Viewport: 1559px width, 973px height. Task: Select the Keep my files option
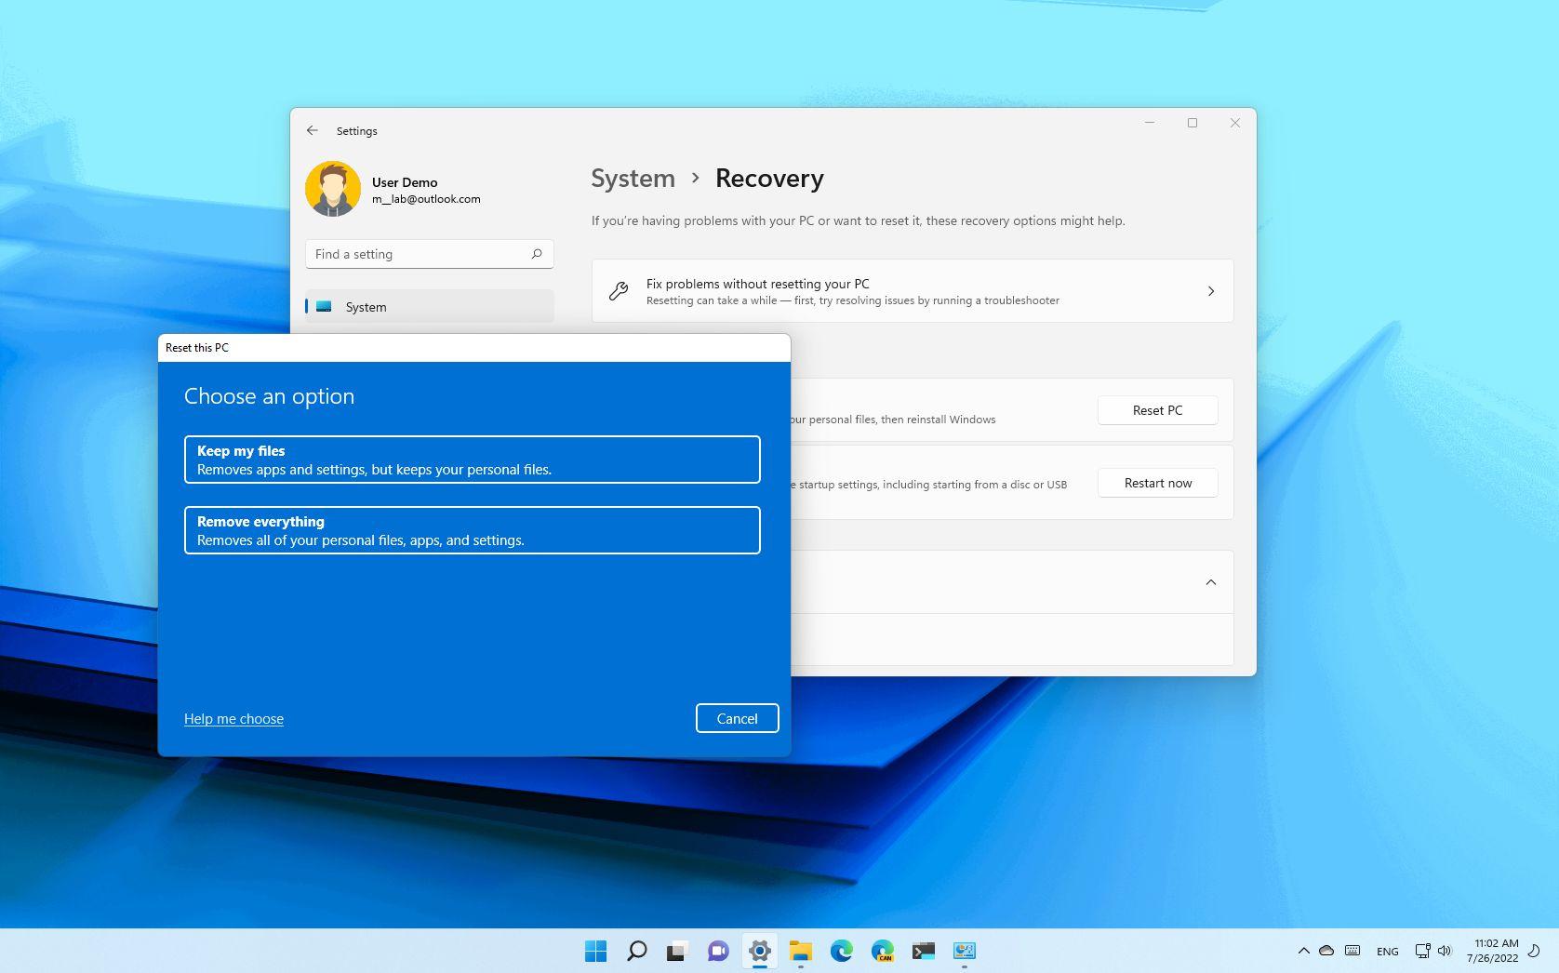point(472,459)
